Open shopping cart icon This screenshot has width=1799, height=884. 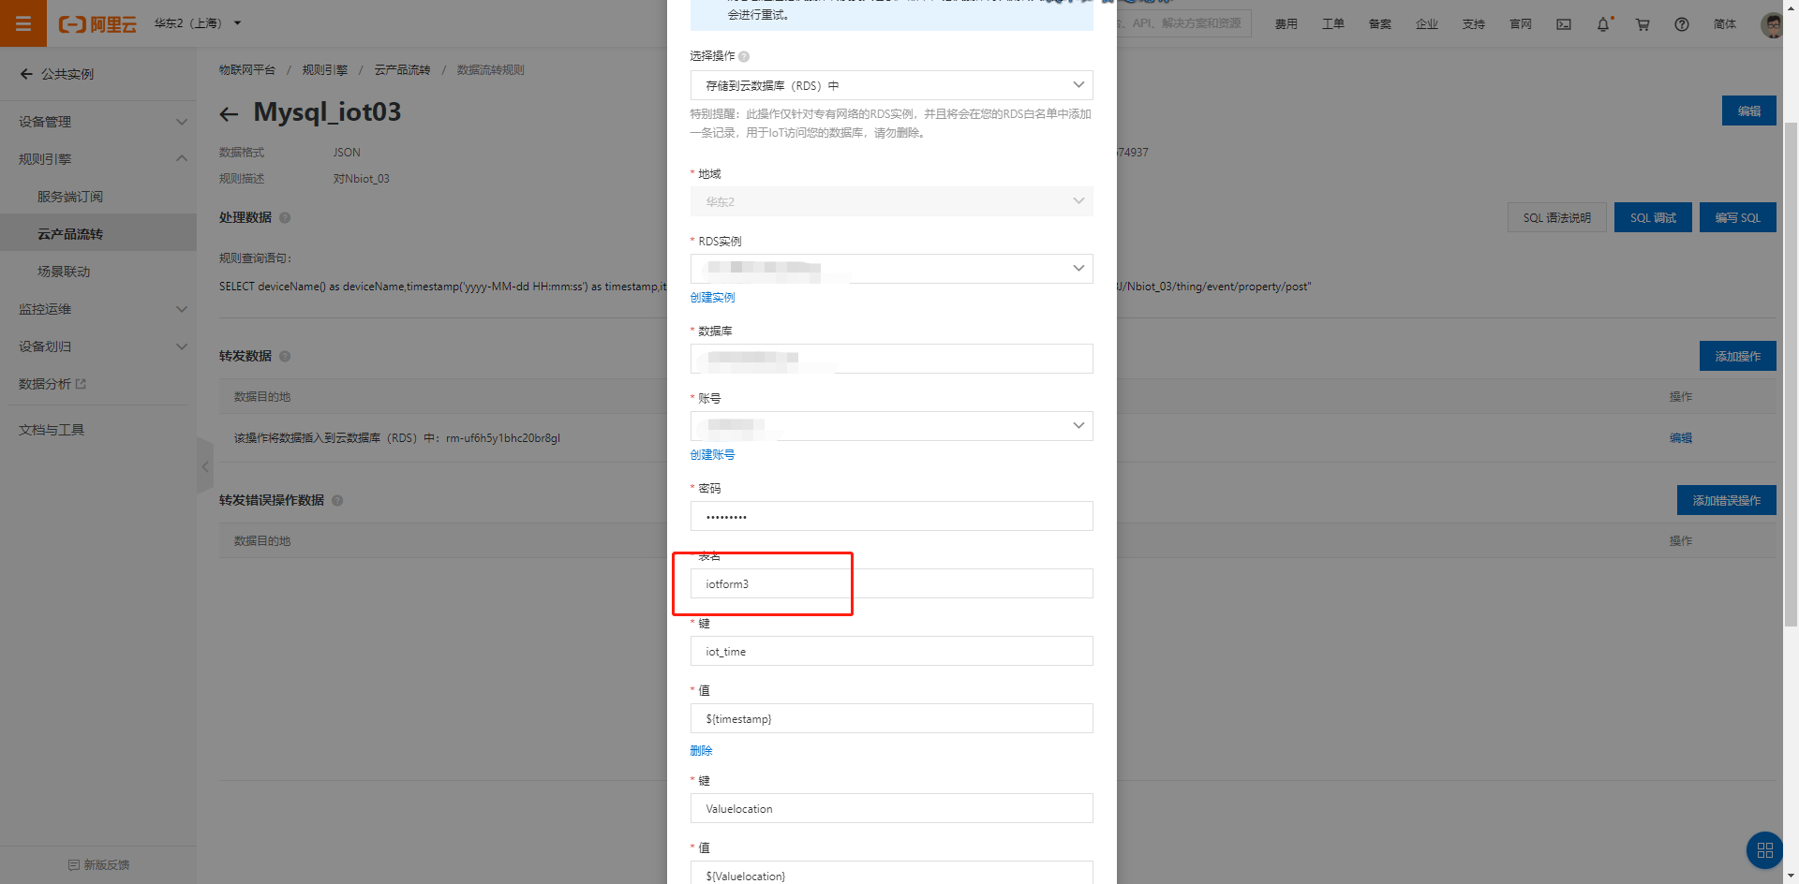pyautogui.click(x=1643, y=24)
